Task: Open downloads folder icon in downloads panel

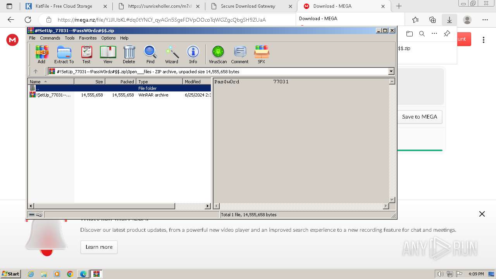Action: [x=410, y=34]
